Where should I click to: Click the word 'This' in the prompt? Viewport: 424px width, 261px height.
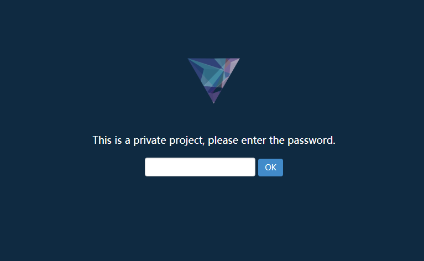pos(102,140)
